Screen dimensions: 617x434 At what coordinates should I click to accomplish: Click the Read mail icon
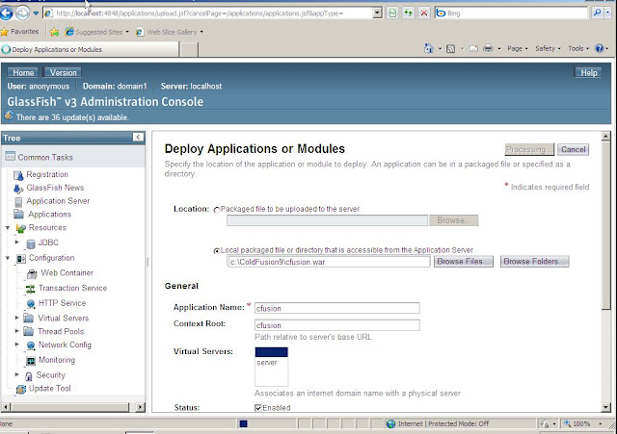[473, 49]
